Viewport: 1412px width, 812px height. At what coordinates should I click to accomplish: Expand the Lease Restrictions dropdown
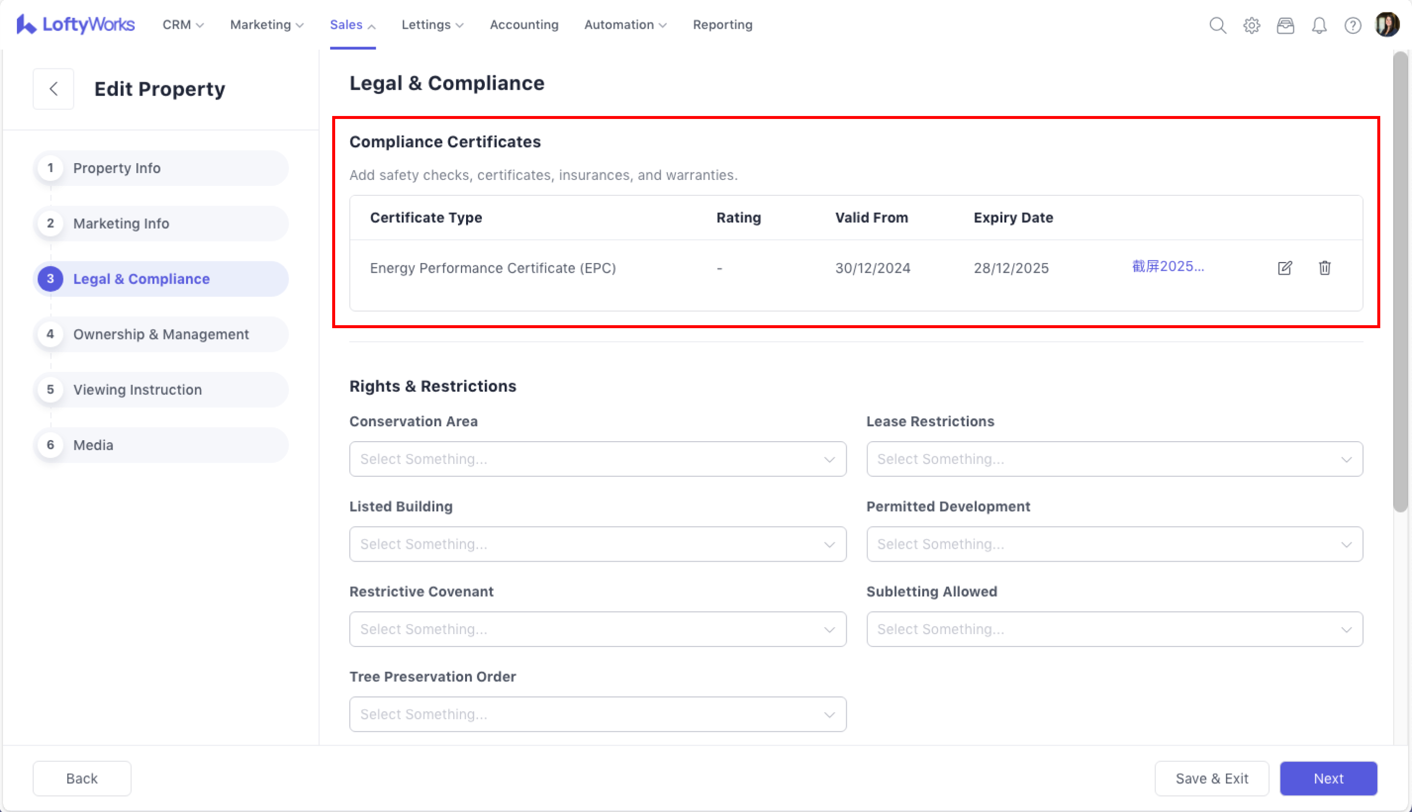(1114, 459)
